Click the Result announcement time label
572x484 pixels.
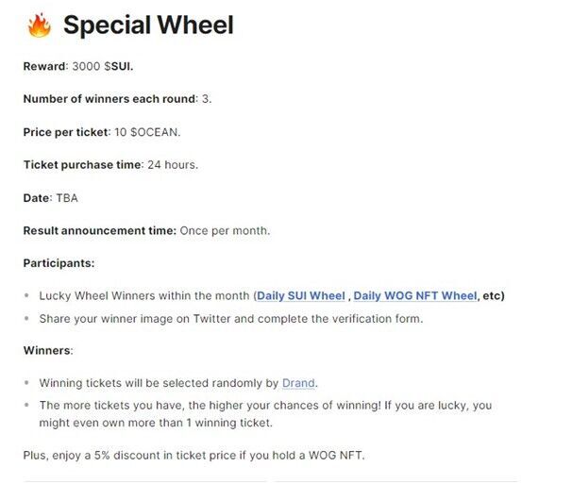coord(100,230)
